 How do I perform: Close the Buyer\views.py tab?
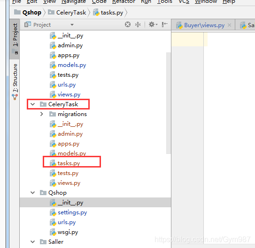coord(229,25)
